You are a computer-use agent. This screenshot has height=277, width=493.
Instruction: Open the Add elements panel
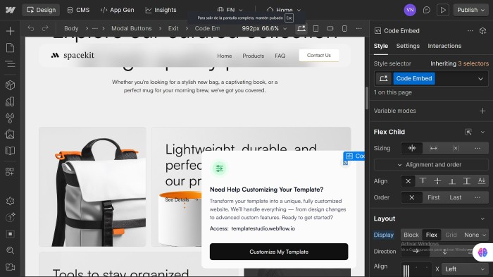[10, 31]
